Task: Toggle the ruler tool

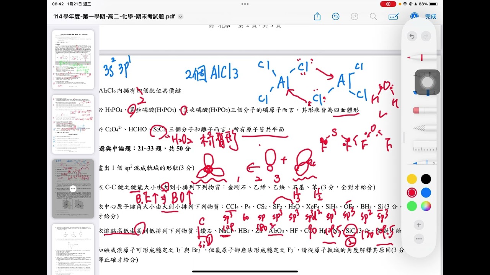Action: (425, 146)
